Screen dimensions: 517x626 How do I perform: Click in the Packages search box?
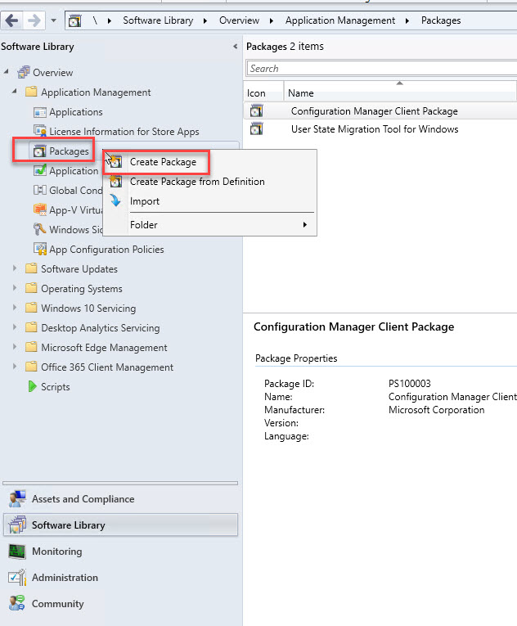click(380, 69)
